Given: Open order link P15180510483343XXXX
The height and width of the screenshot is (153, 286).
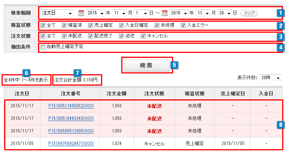Looking at the screenshot, I should tap(71, 118).
